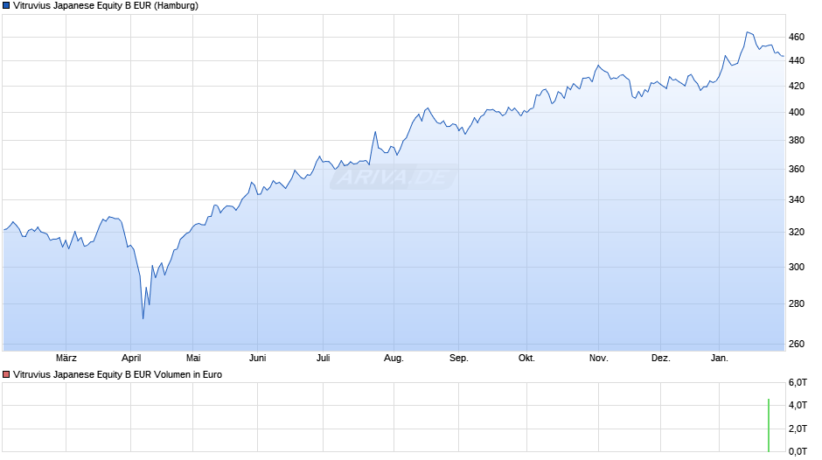Click the 260 price axis value
822x460 pixels.
pyautogui.click(x=797, y=344)
